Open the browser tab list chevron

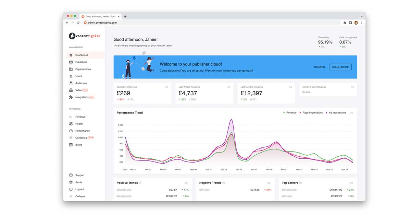tap(361, 16)
